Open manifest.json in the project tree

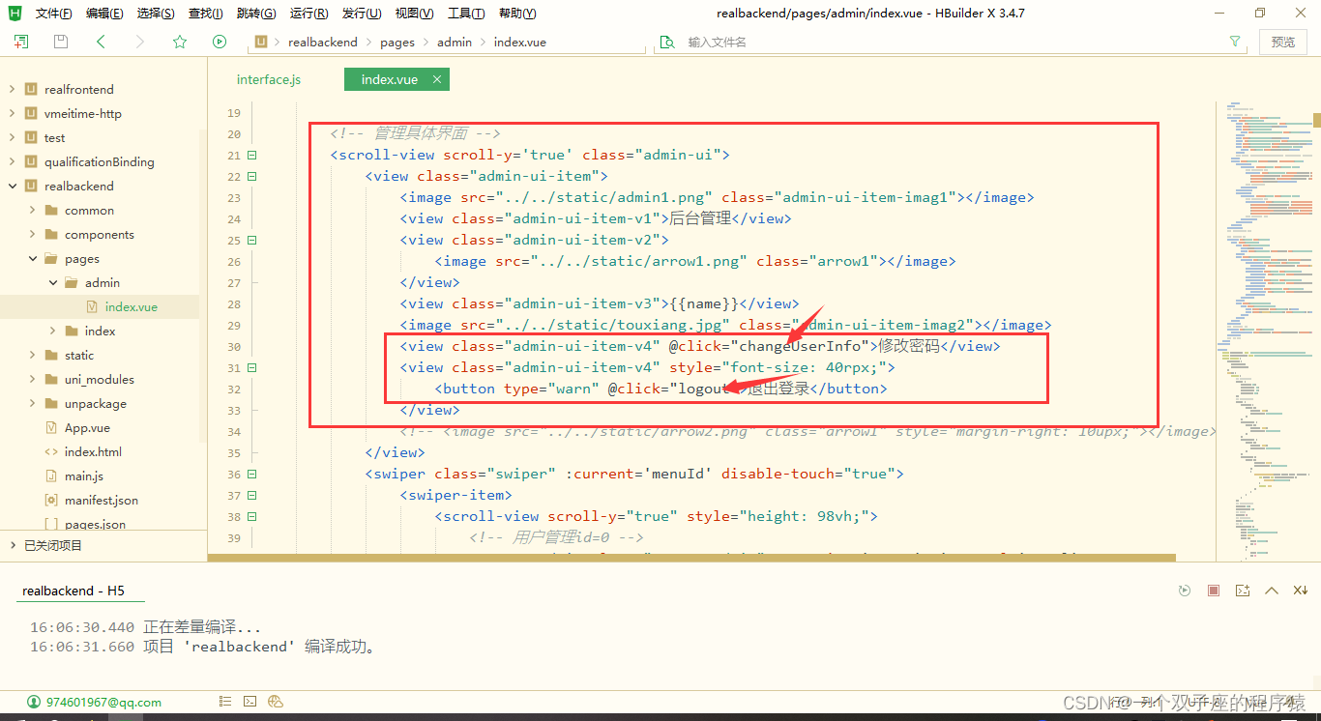102,500
